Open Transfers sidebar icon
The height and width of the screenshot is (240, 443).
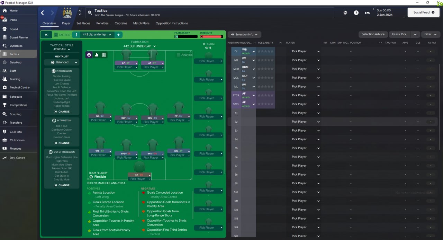pos(4,123)
